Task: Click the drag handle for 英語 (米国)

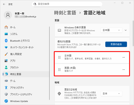Action: click(x=59, y=69)
